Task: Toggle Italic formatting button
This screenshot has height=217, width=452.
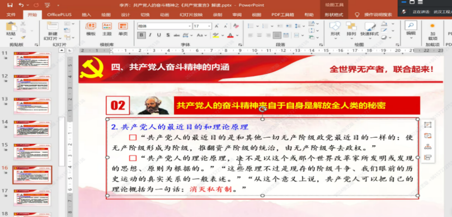Action: click(150, 35)
